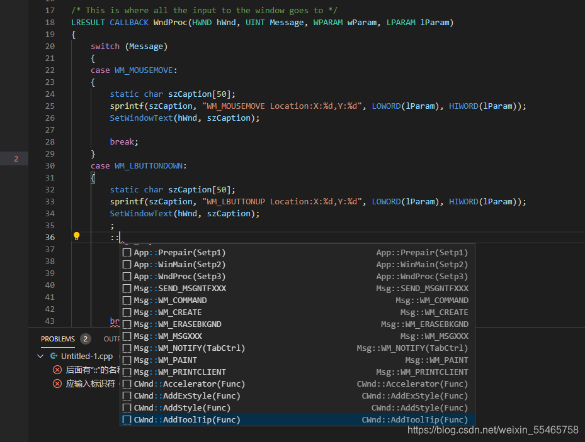The height and width of the screenshot is (442, 585).
Task: Choose Msg::SEND_MSGNTFXXX from autocomplete list
Action: click(297, 288)
